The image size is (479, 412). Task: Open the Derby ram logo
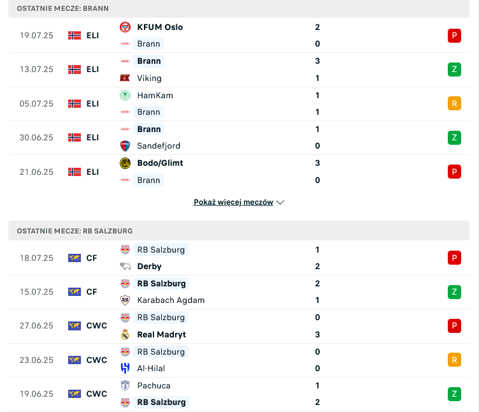point(125,267)
